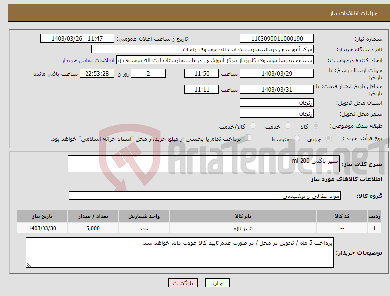Toggle the اسناد خزانه اسلامی payment checkbox

click(x=248, y=138)
